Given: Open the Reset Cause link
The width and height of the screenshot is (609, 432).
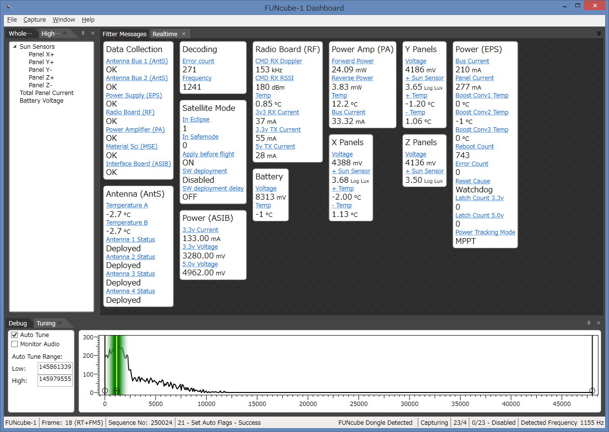Looking at the screenshot, I should pyautogui.click(x=473, y=181).
